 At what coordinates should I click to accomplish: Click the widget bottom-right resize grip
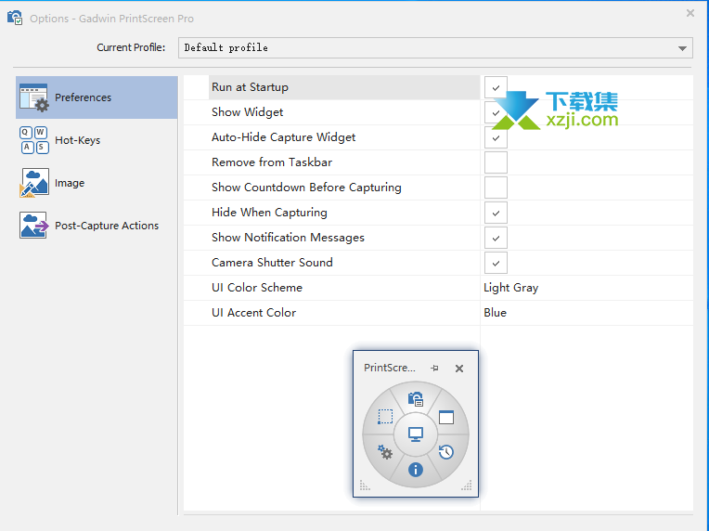(467, 486)
